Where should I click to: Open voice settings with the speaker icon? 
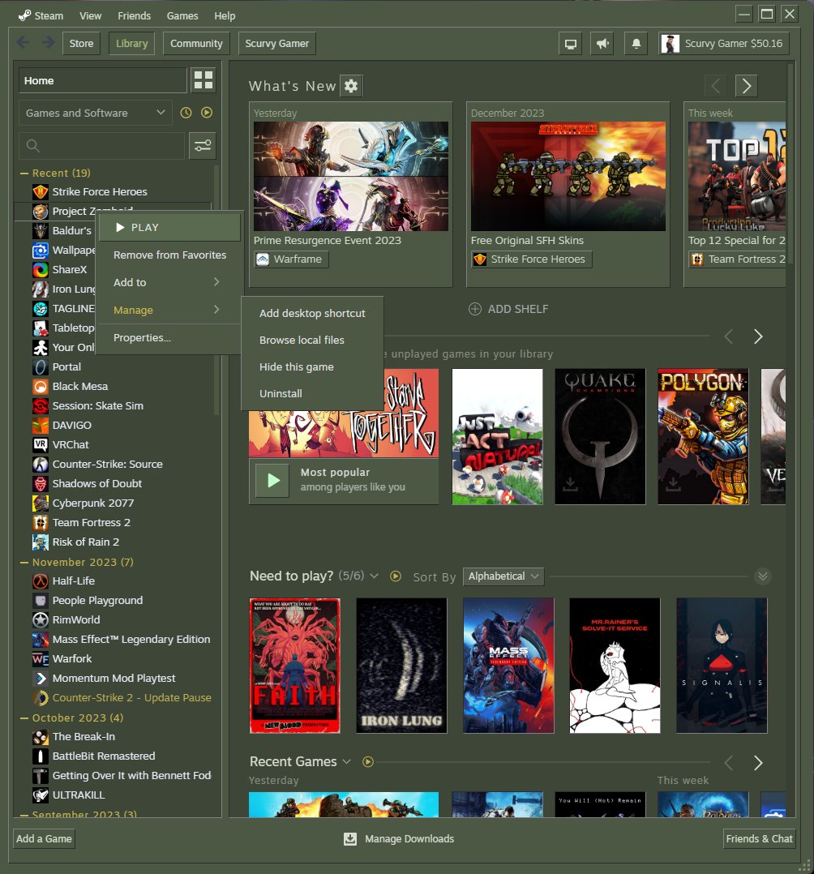602,43
